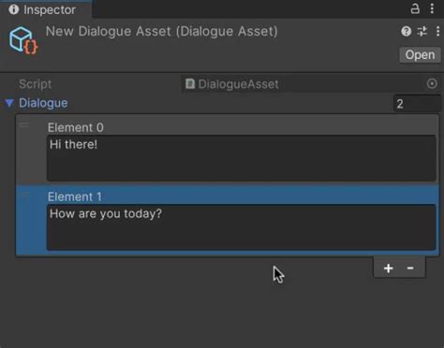Click the Inspector tab info icon

[14, 9]
